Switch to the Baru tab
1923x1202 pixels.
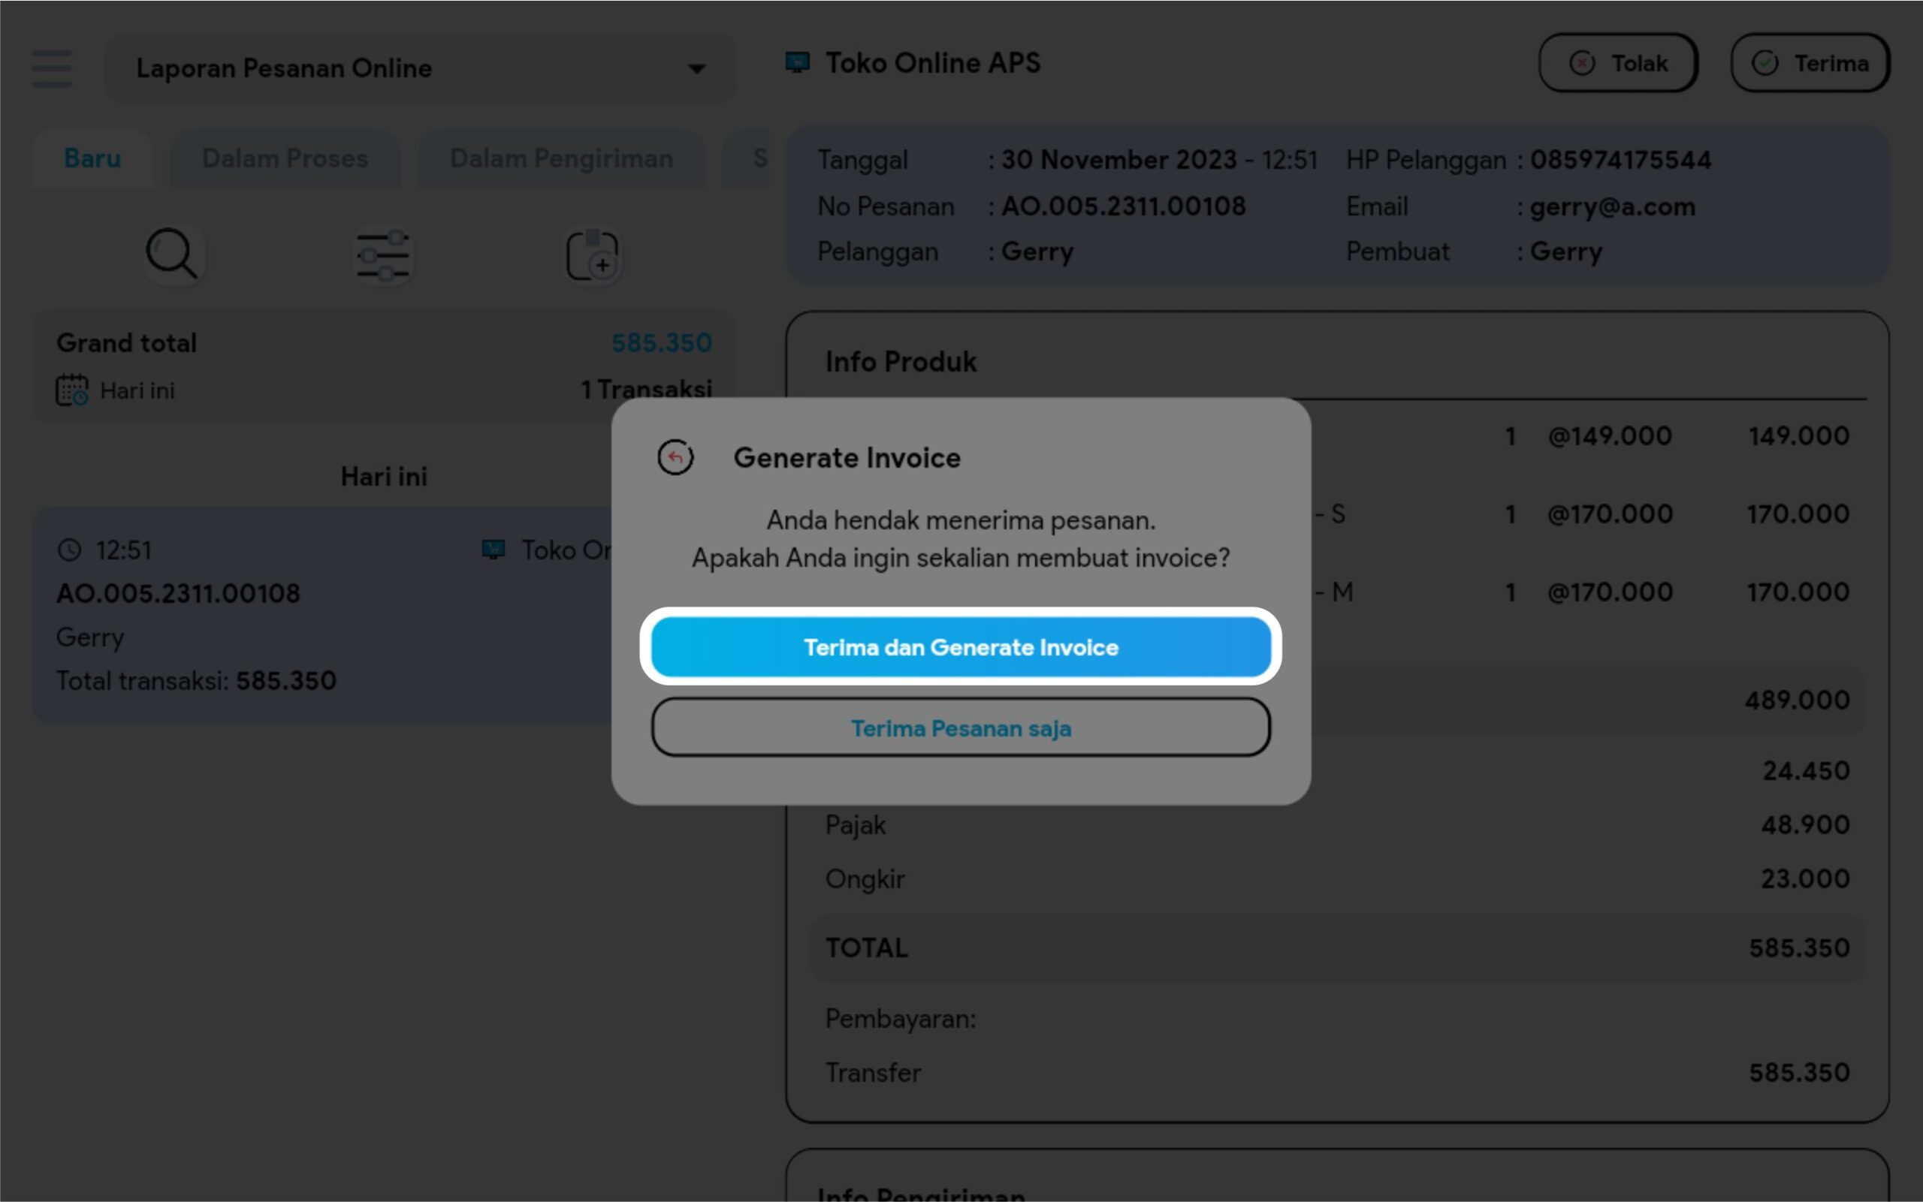[x=92, y=158]
